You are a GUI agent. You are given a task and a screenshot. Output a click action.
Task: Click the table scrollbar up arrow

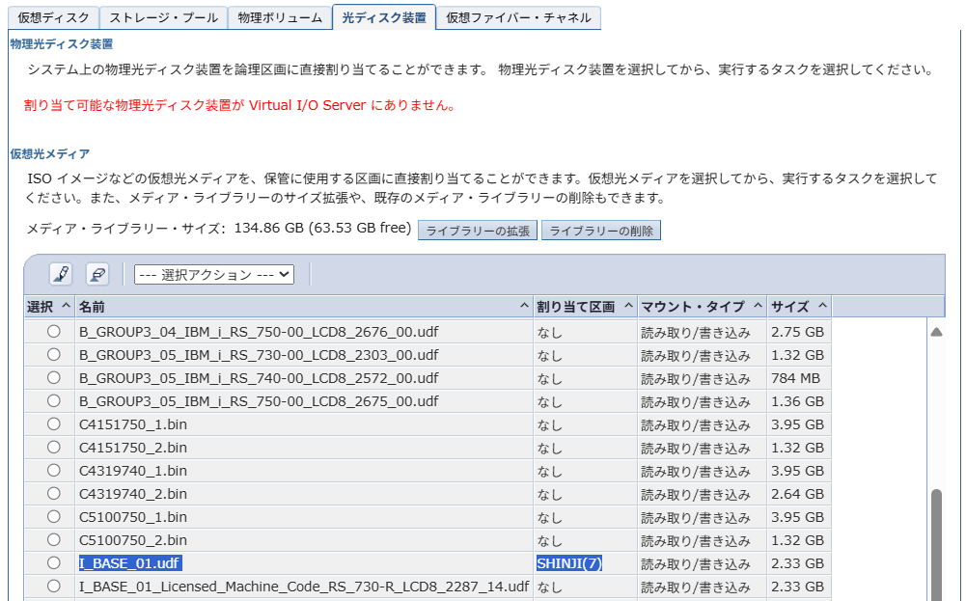coord(936,332)
